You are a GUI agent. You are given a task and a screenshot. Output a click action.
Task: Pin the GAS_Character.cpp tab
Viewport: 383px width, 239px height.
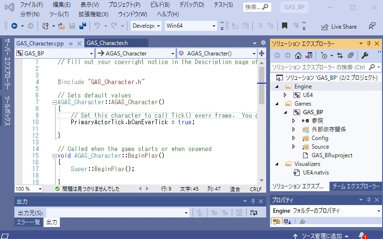70,43
